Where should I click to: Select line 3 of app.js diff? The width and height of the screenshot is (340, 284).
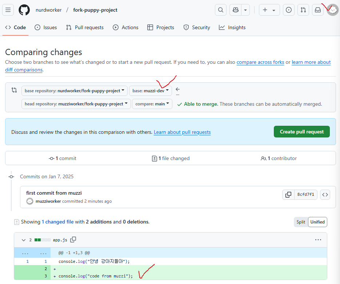46,276
